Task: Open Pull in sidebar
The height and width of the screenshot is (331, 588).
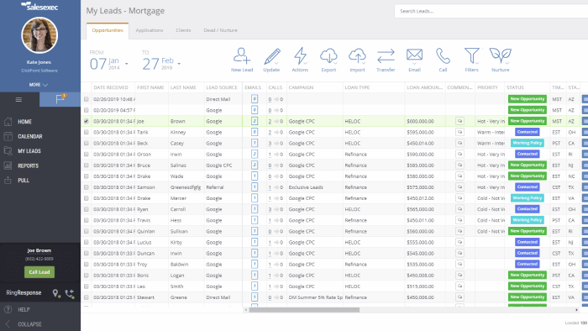Action: [24, 181]
